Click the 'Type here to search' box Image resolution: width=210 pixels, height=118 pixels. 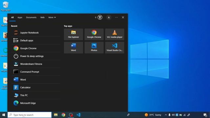(x=30, y=115)
